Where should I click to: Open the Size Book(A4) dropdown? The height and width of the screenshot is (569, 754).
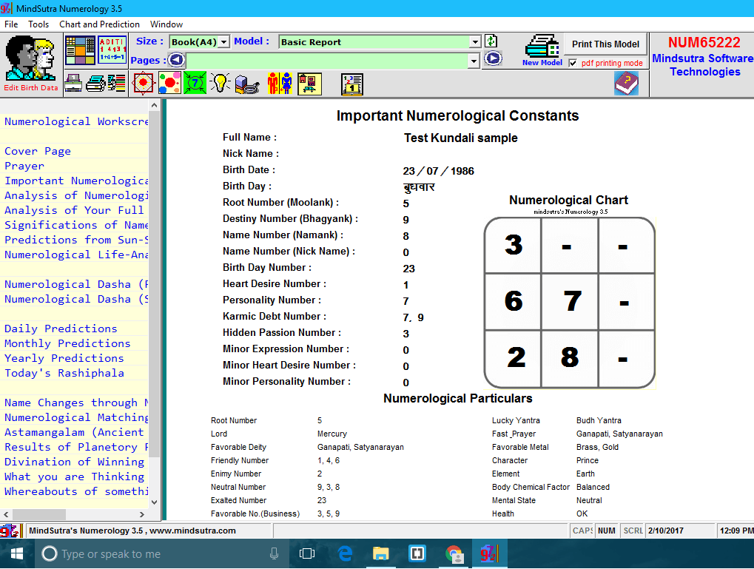coord(224,42)
